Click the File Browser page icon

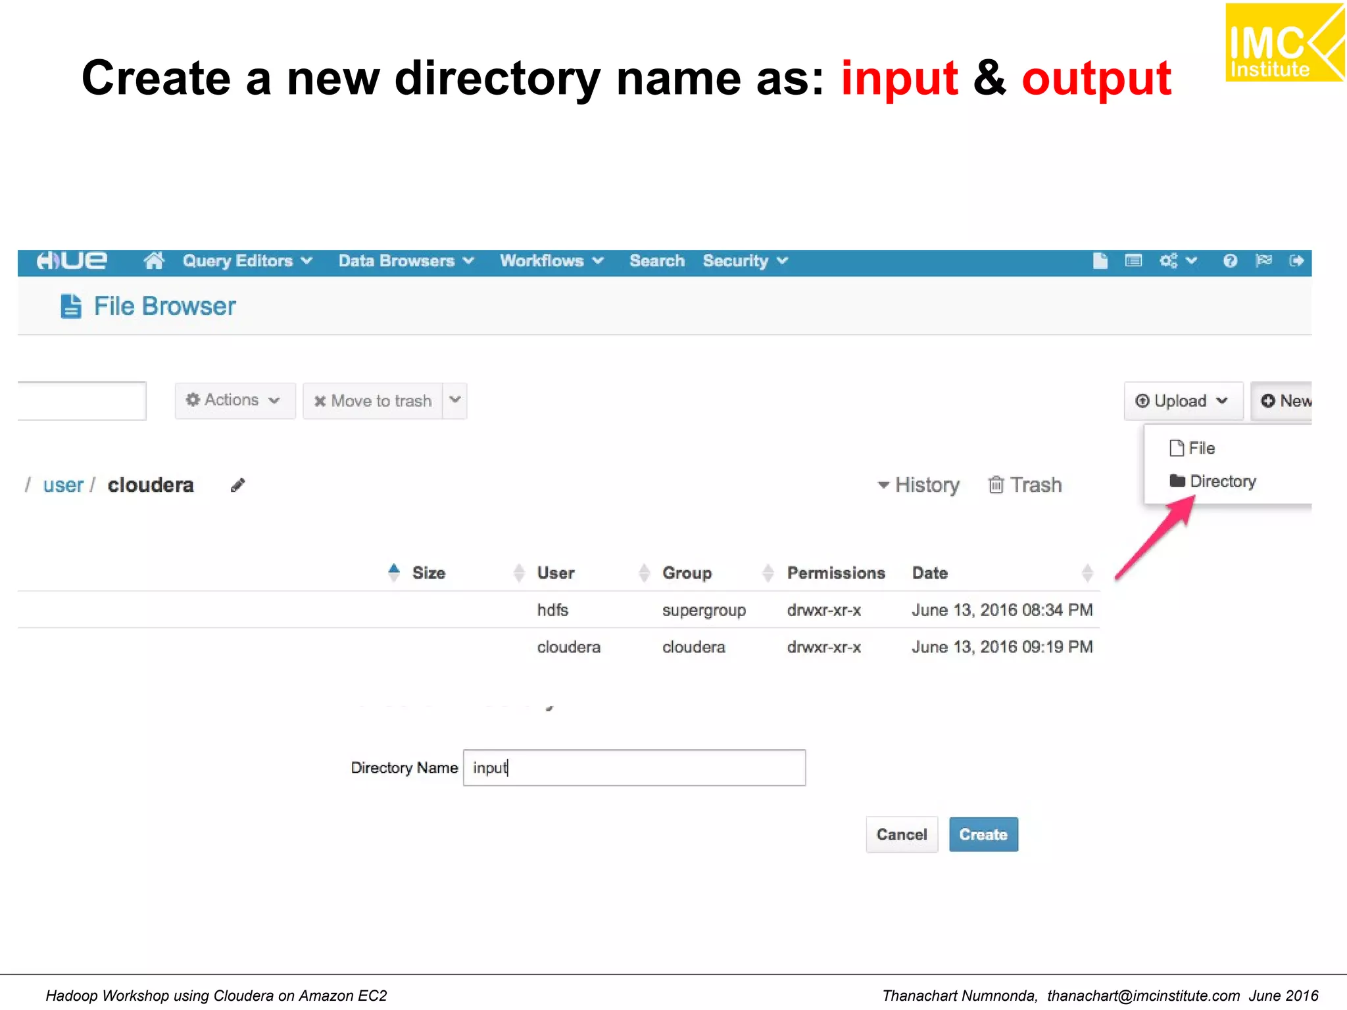[x=71, y=306]
